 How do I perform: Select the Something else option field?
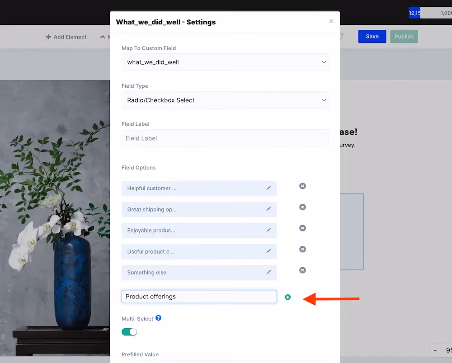(199, 273)
